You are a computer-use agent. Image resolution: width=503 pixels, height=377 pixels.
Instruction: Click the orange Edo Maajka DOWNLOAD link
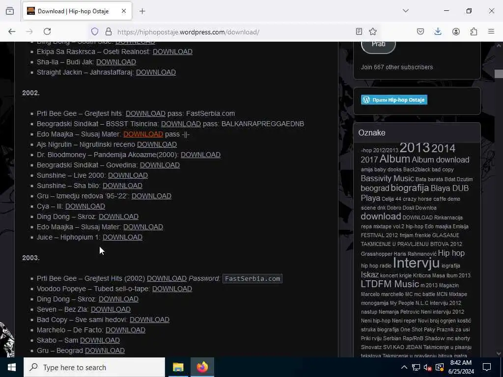click(143, 134)
